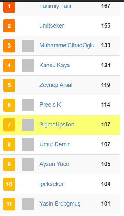The height and width of the screenshot is (216, 124).
Task: Open hanimiş hani's profile link
Action: point(55,6)
